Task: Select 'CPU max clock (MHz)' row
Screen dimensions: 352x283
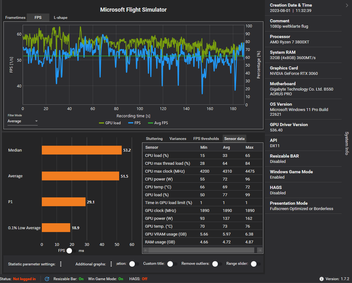Action: 202,171
